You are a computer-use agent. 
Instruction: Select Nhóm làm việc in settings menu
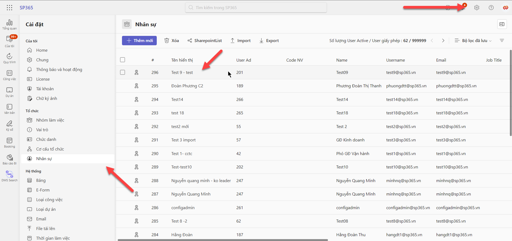(x=50, y=120)
